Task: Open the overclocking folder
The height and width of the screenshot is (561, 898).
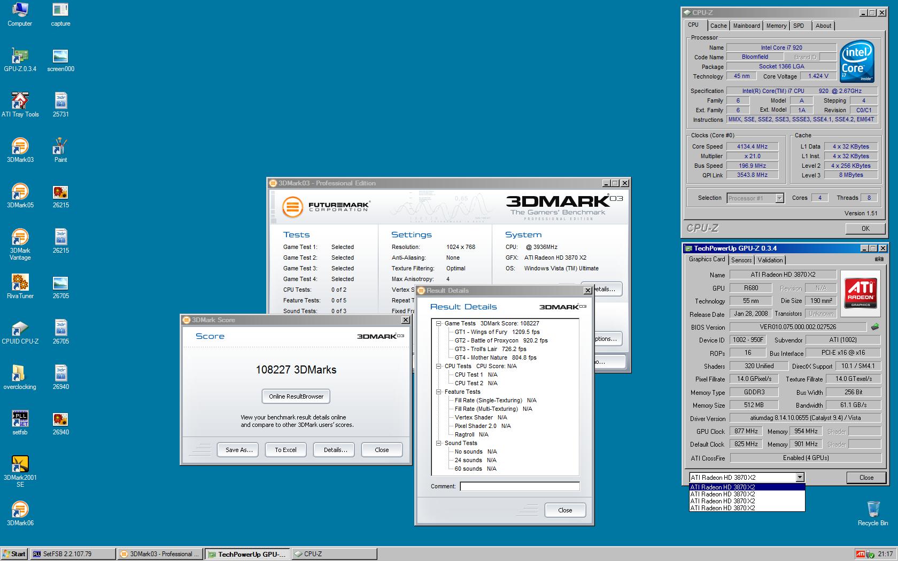Action: point(20,377)
